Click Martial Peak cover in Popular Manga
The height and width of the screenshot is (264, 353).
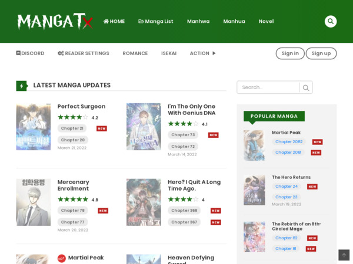[254, 145]
